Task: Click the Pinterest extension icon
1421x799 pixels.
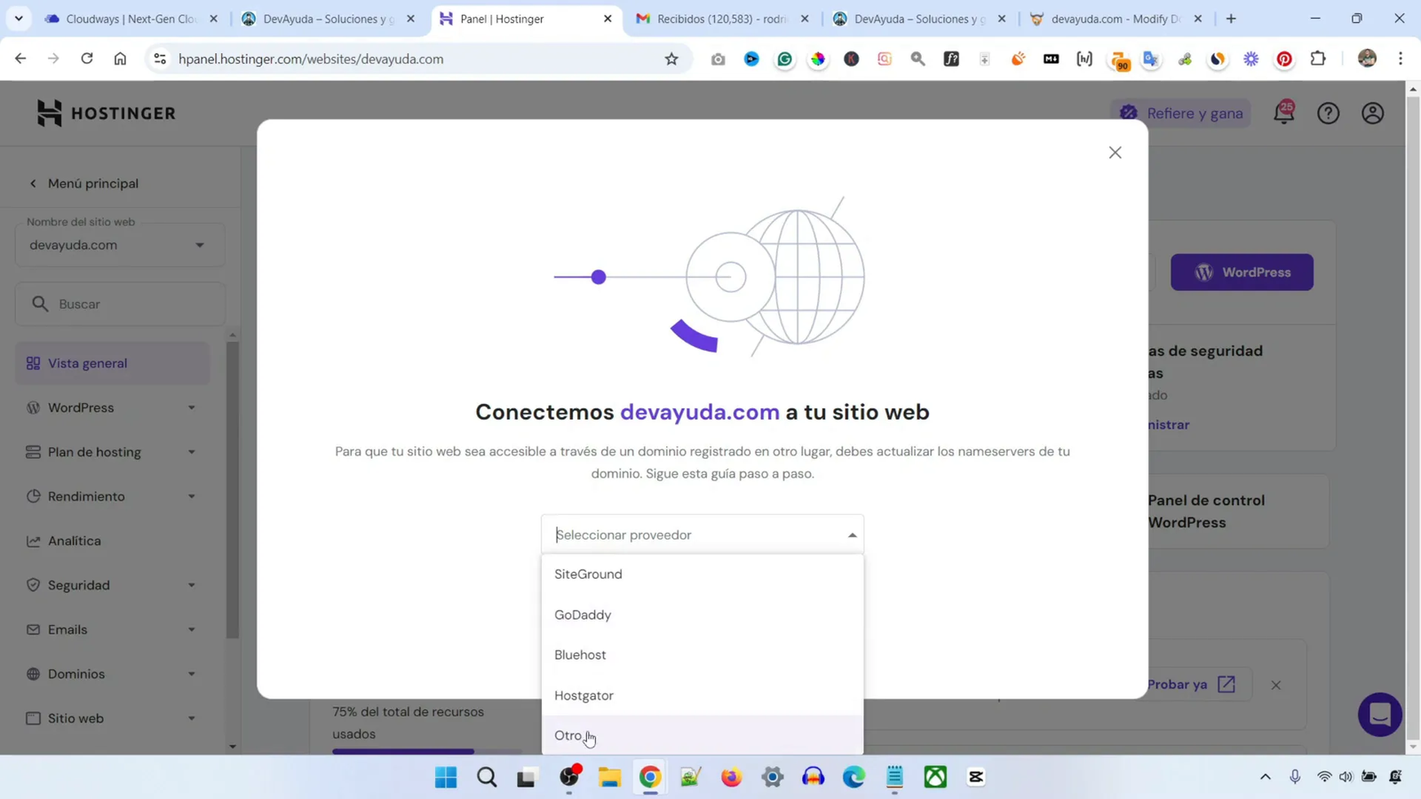Action: [1283, 59]
